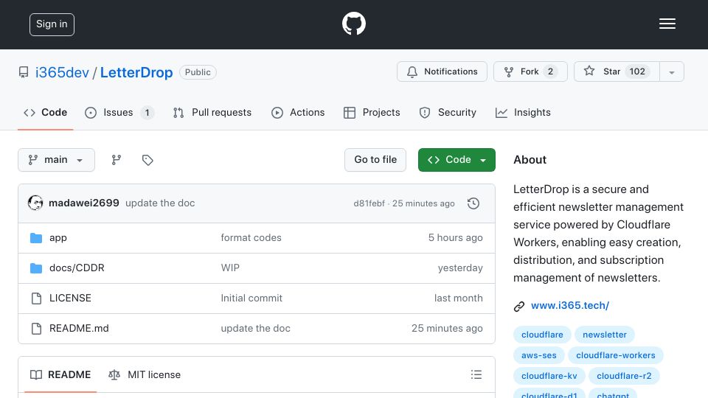View commit history clock icon
This screenshot has width=708, height=398.
pyautogui.click(x=473, y=203)
